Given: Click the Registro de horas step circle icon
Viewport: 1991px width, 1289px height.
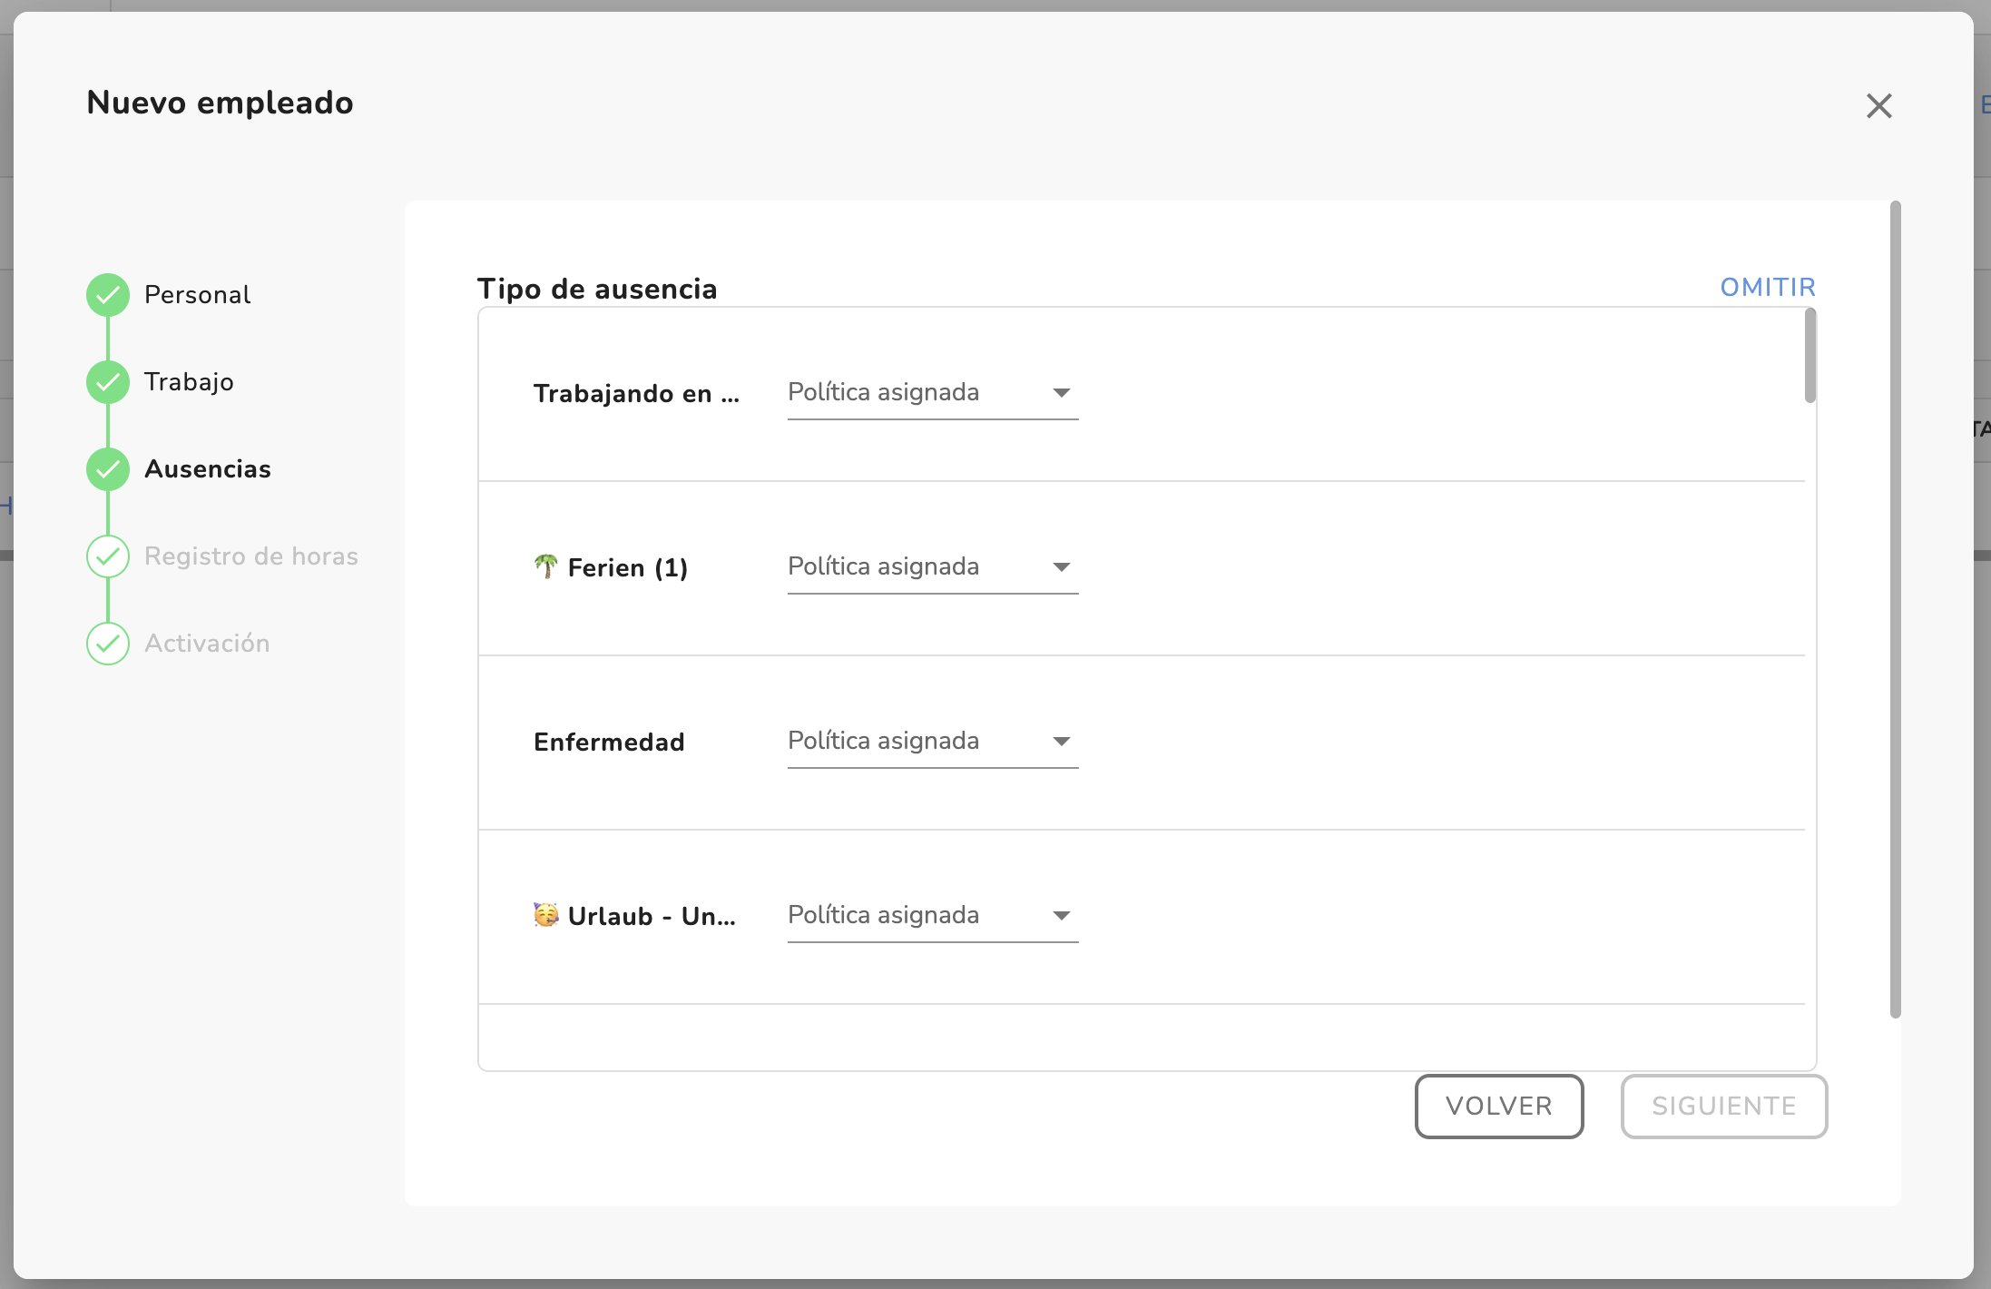Looking at the screenshot, I should click(x=108, y=556).
